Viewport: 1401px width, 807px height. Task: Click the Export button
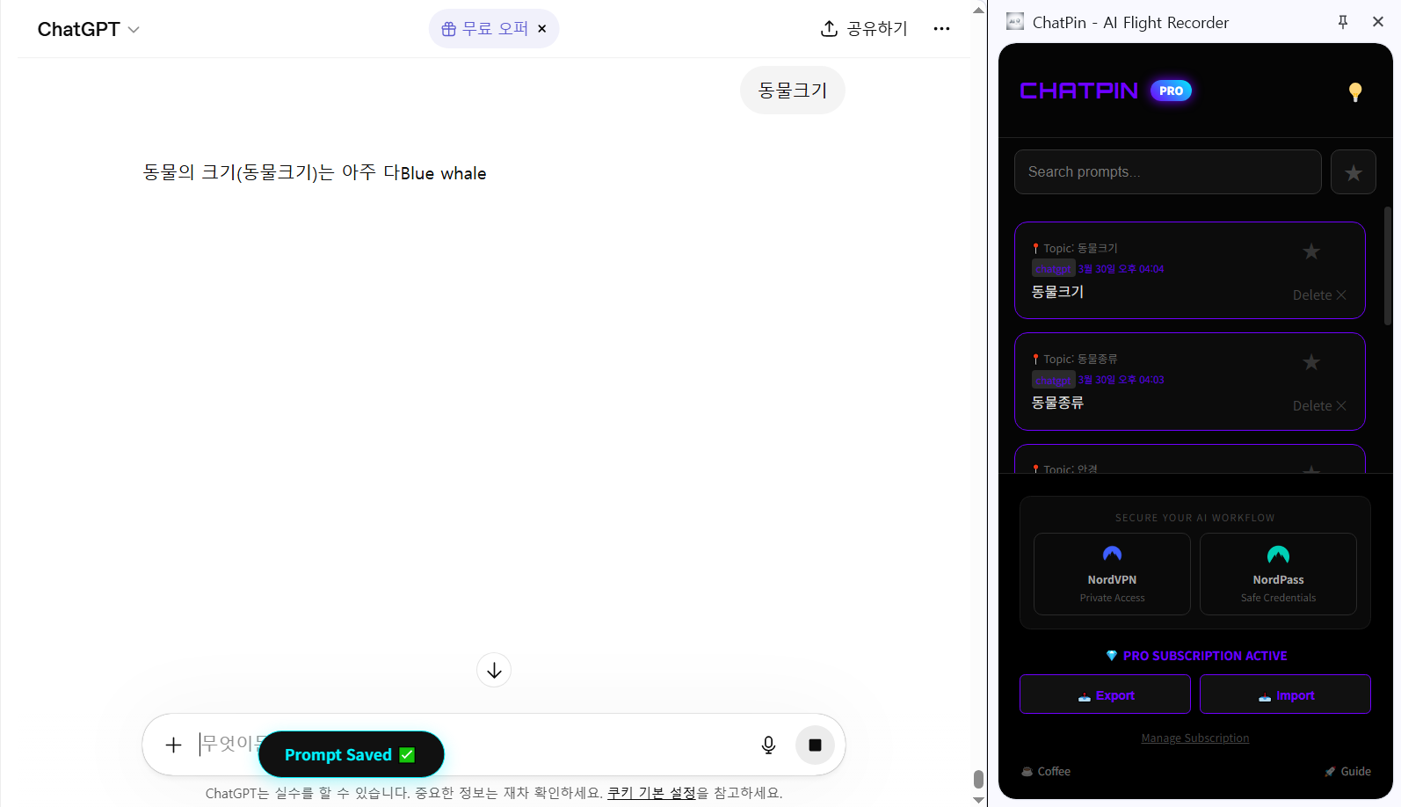(x=1105, y=694)
